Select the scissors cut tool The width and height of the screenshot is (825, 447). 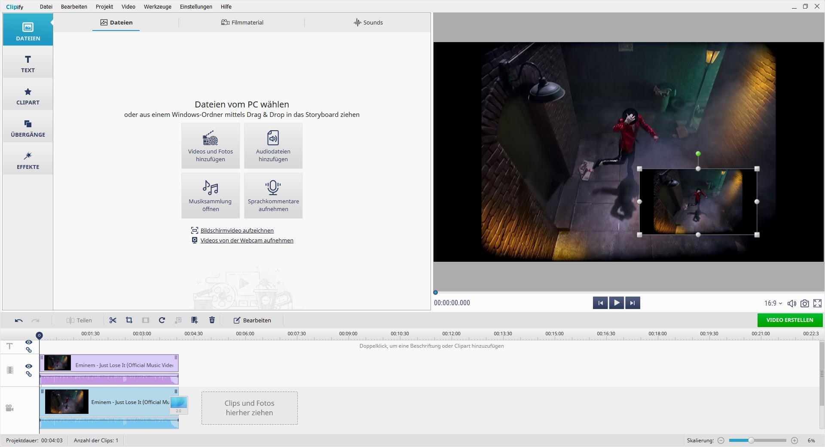tap(113, 320)
